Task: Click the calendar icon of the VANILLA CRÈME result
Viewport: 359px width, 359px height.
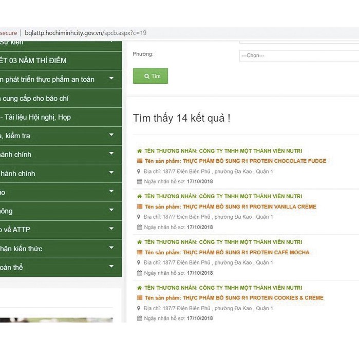Action: 139,227
